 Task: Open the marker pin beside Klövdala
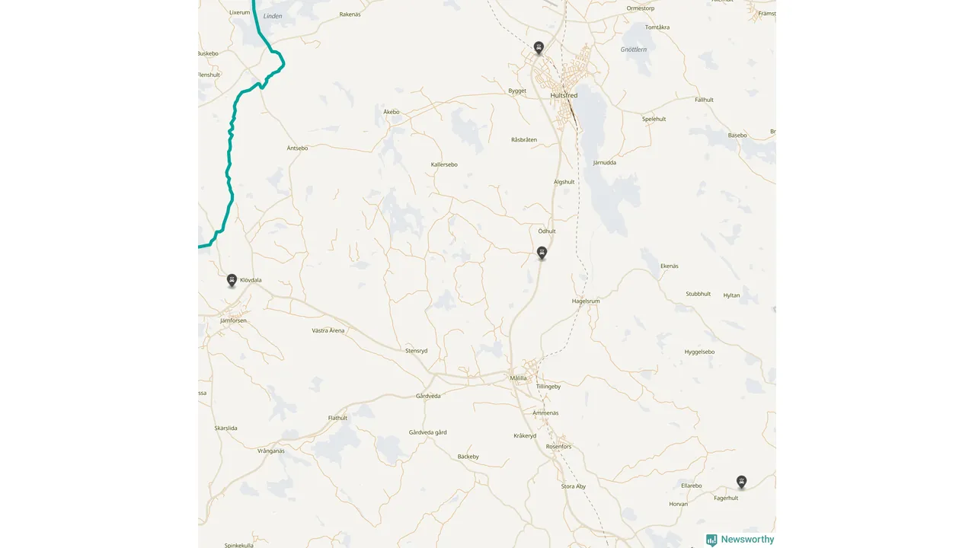pyautogui.click(x=232, y=281)
